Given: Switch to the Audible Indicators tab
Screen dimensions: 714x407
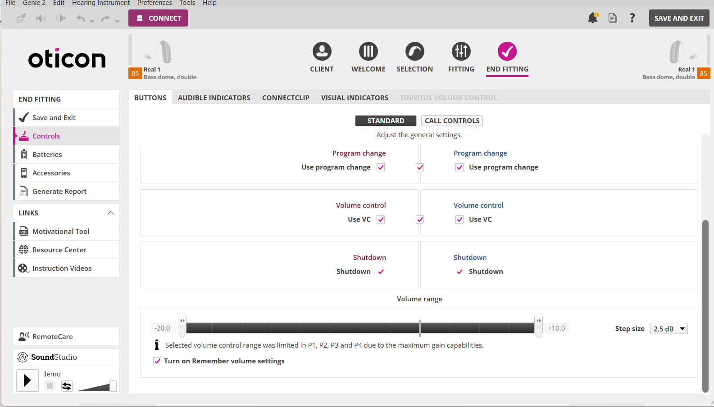Looking at the screenshot, I should pyautogui.click(x=214, y=98).
